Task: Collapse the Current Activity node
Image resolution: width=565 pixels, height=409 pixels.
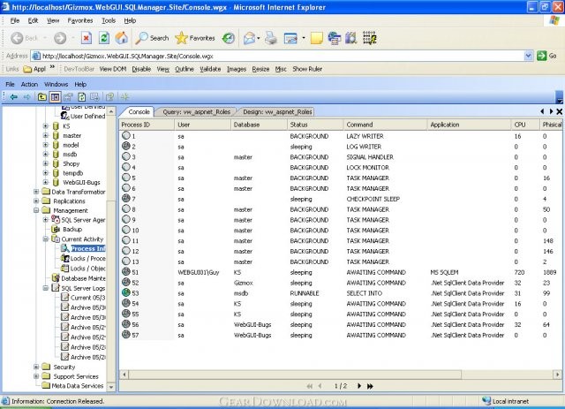Action: tap(46, 239)
